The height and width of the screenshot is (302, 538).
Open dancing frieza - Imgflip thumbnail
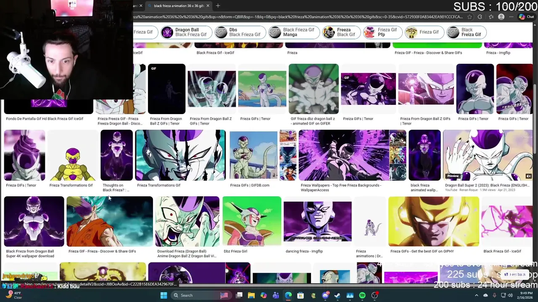click(317, 221)
